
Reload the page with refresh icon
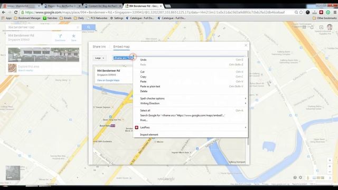(16, 12)
